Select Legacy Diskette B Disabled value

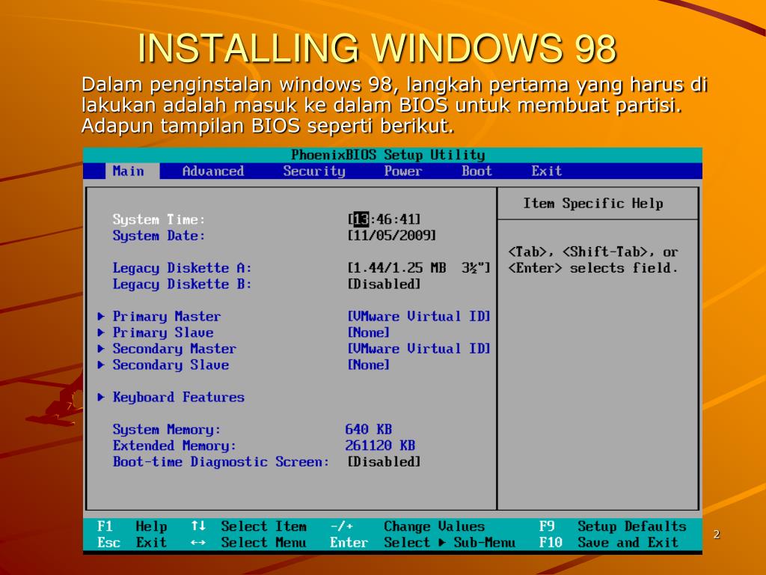pos(384,284)
